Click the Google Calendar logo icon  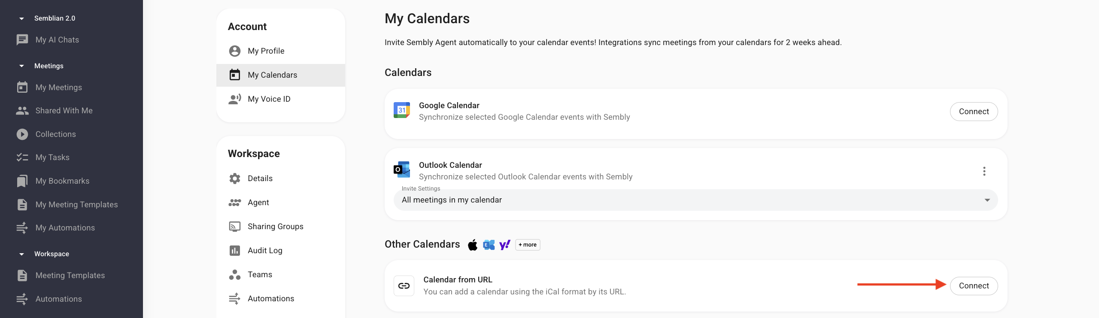point(402,110)
